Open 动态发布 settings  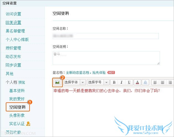coord(14,57)
